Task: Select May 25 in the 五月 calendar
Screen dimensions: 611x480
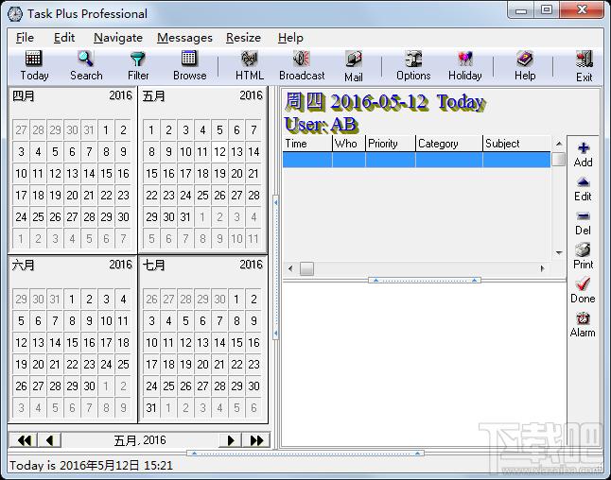Action: coord(202,195)
